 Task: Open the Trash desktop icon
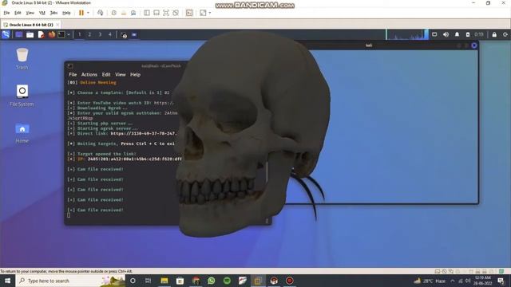point(22,59)
